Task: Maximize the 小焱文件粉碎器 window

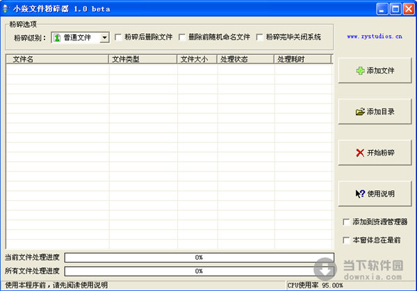Action: (x=395, y=9)
